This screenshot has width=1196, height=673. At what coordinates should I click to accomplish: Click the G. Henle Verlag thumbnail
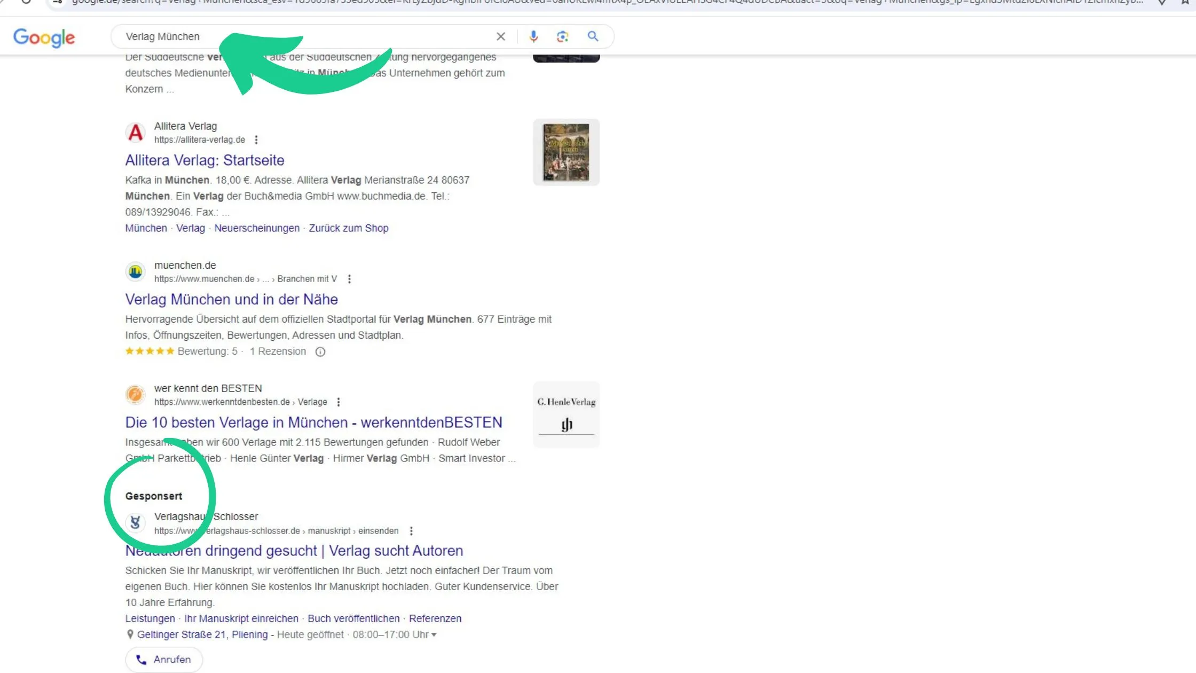pos(566,414)
